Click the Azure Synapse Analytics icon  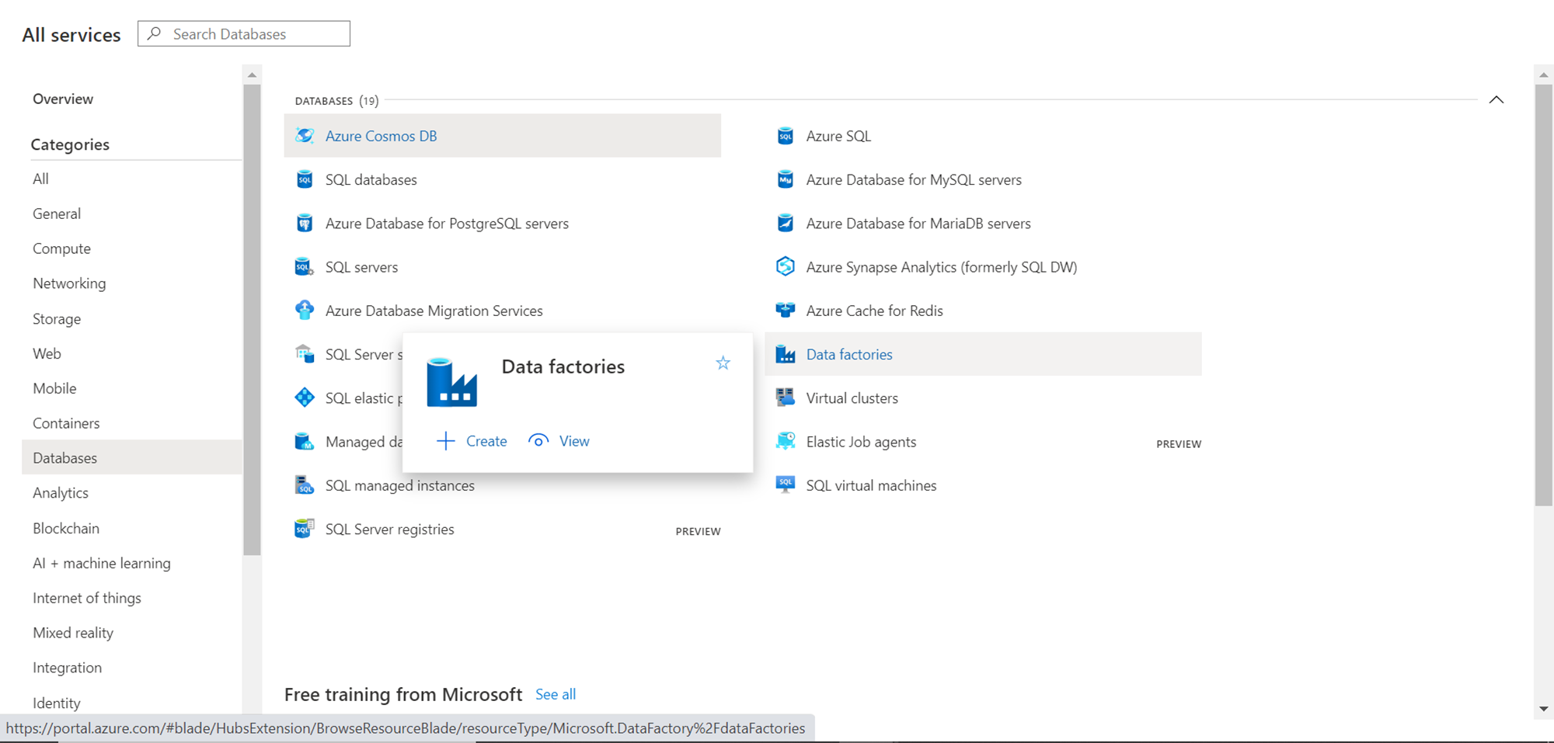click(x=785, y=266)
